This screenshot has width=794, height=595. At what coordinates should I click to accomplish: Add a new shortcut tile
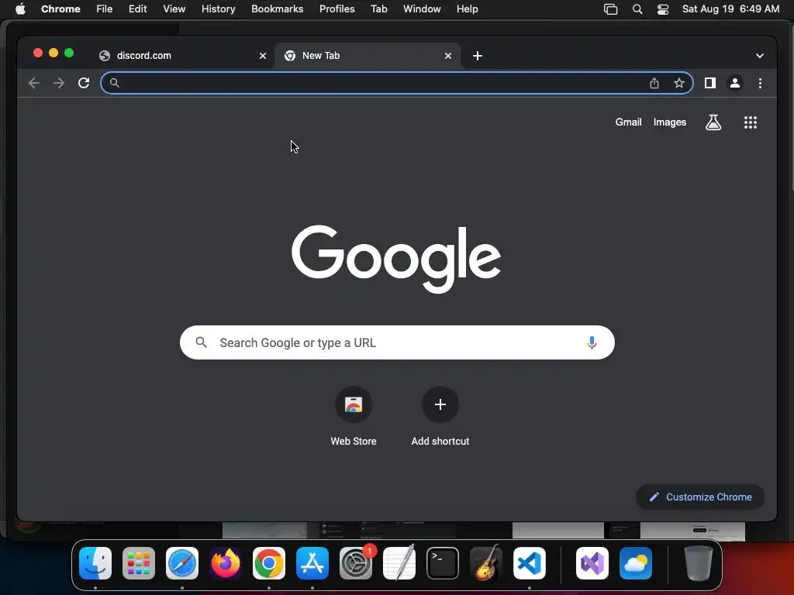pos(440,418)
